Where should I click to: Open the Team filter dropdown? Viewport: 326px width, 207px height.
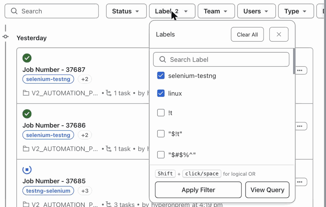click(216, 11)
